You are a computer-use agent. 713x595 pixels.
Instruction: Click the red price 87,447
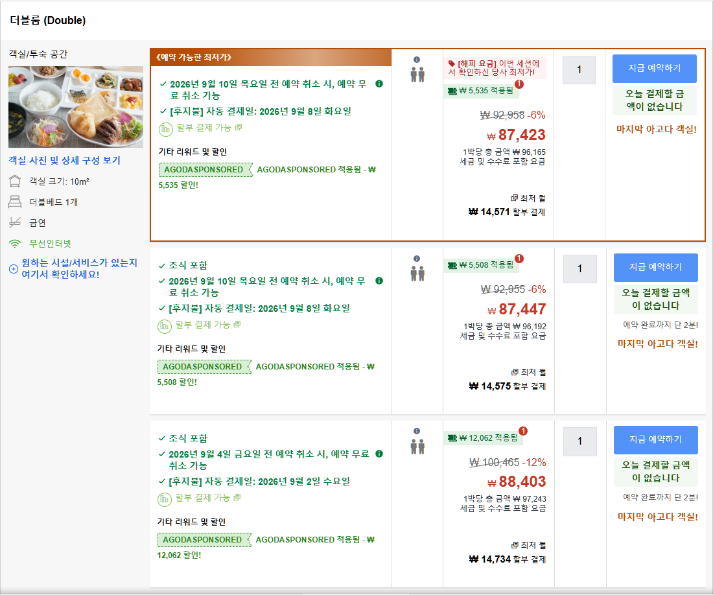(x=522, y=309)
